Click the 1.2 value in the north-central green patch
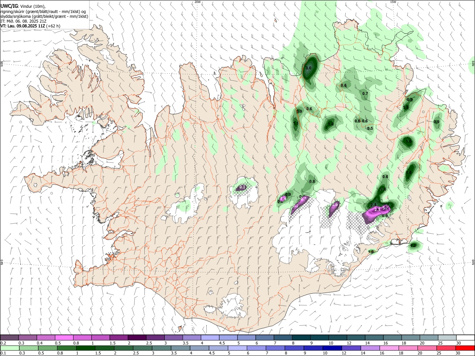Screen dimensions: 475x356 331,124
